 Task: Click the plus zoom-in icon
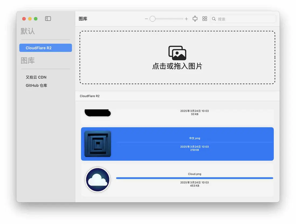click(x=186, y=19)
